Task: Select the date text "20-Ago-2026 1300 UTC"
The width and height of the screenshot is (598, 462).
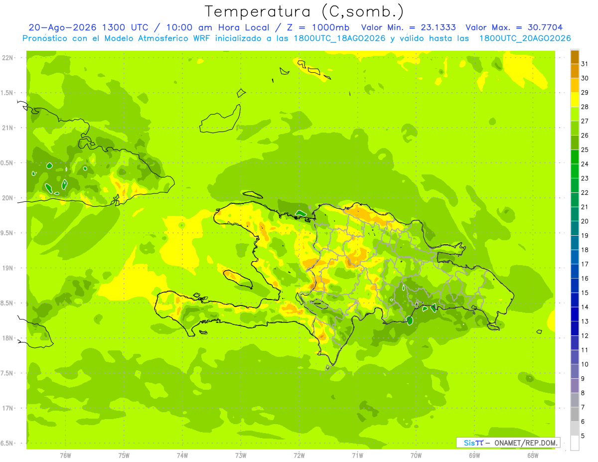Action: [x=88, y=27]
